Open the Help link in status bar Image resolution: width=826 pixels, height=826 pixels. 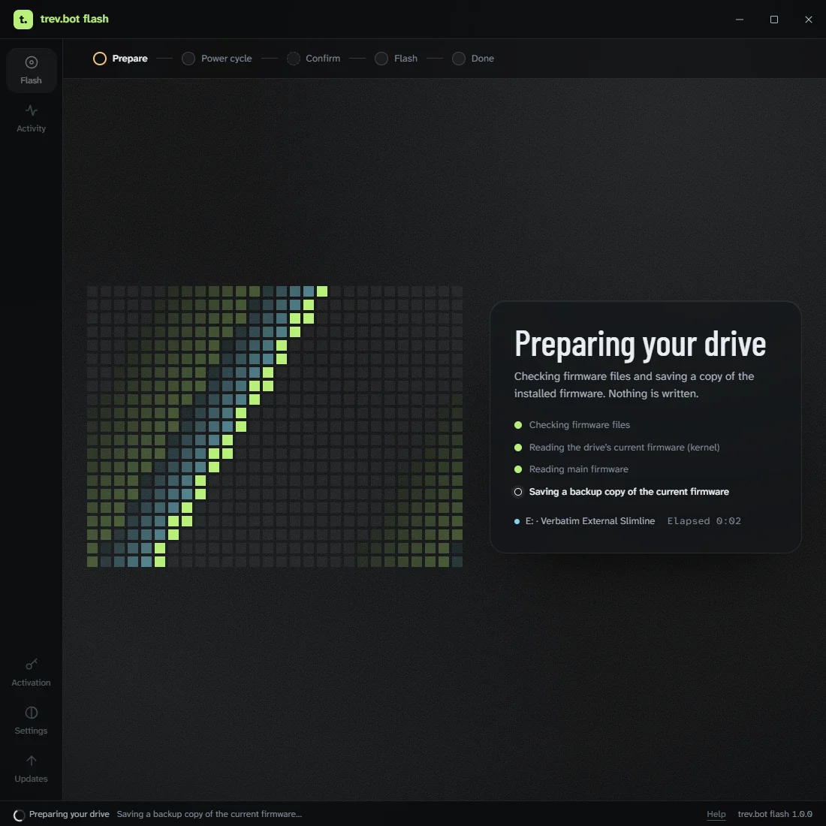pyautogui.click(x=716, y=814)
